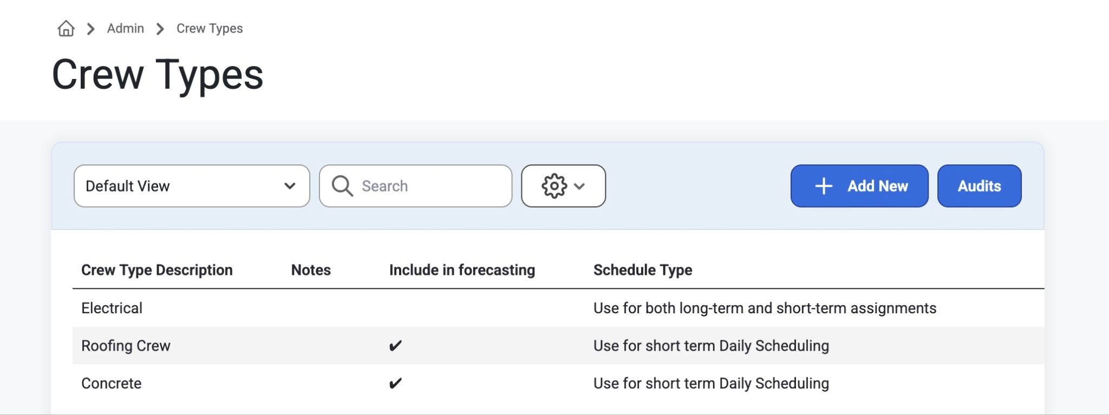Sort by Crew Type Description column
This screenshot has height=415, width=1109.
pyautogui.click(x=157, y=270)
